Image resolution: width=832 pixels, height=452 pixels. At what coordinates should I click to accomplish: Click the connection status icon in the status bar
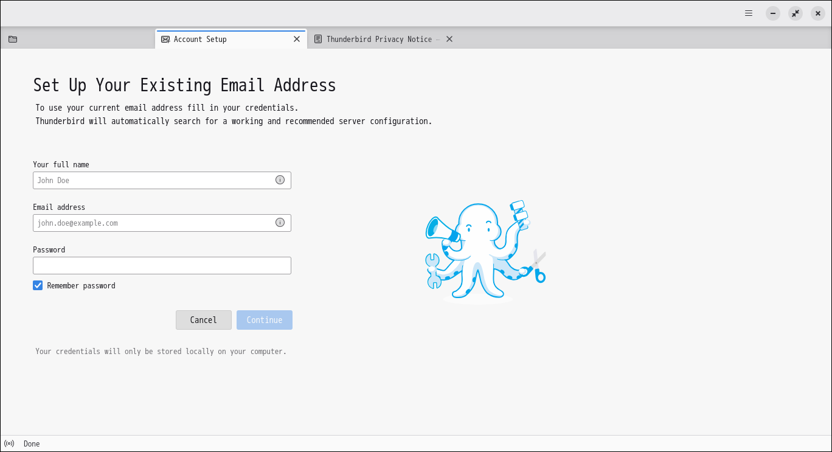(9, 443)
